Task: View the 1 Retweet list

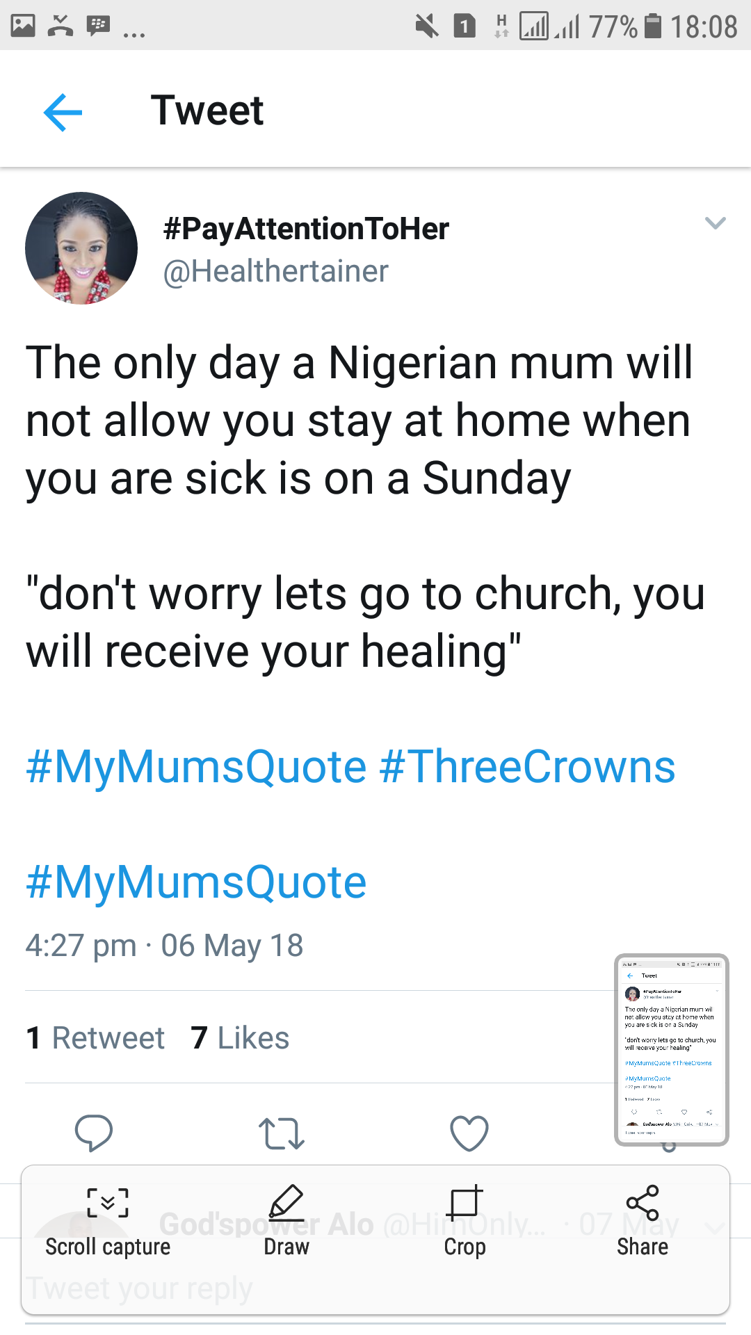Action: point(95,1038)
